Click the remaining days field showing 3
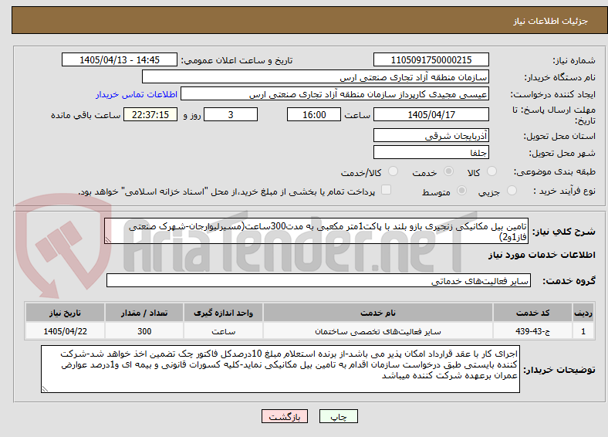This screenshot has width=608, height=437. [x=231, y=114]
